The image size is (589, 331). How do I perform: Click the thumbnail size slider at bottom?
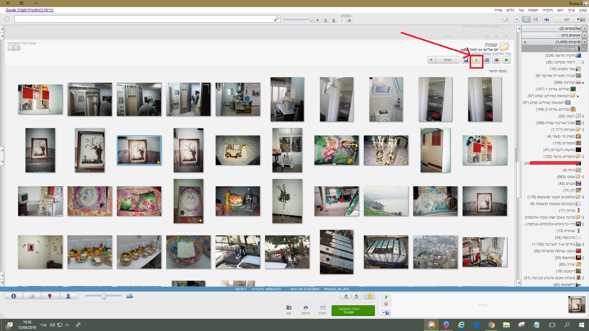pos(104,296)
